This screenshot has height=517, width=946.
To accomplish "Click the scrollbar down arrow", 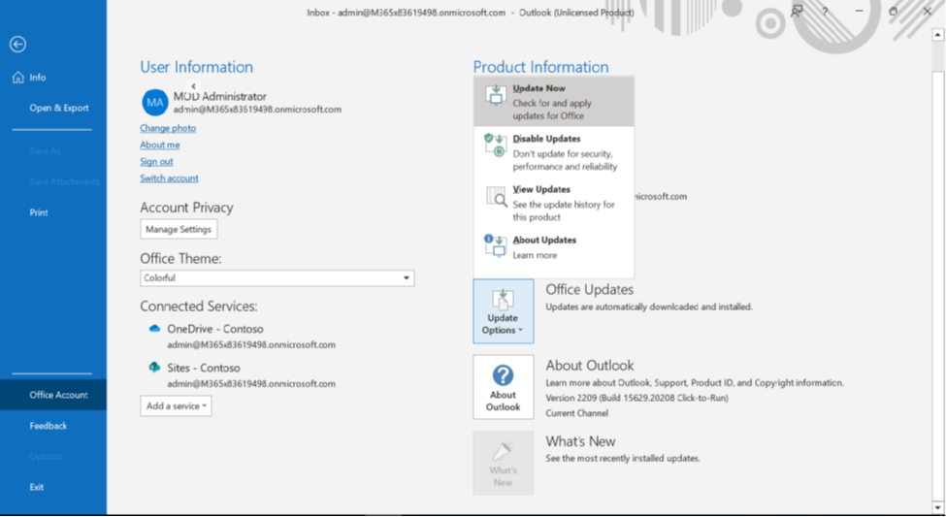I will click(937, 507).
